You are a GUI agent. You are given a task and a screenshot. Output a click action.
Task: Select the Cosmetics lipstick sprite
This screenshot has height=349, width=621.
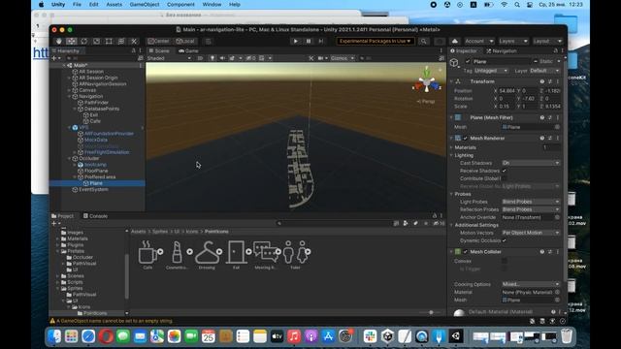tap(177, 255)
